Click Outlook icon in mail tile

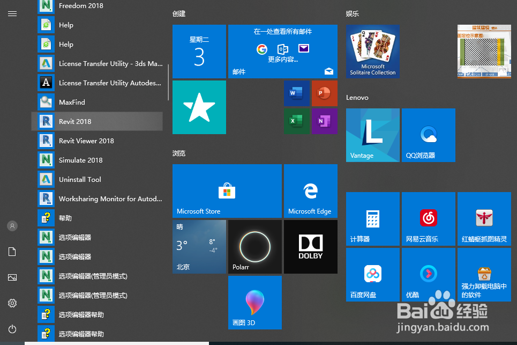pos(283,49)
